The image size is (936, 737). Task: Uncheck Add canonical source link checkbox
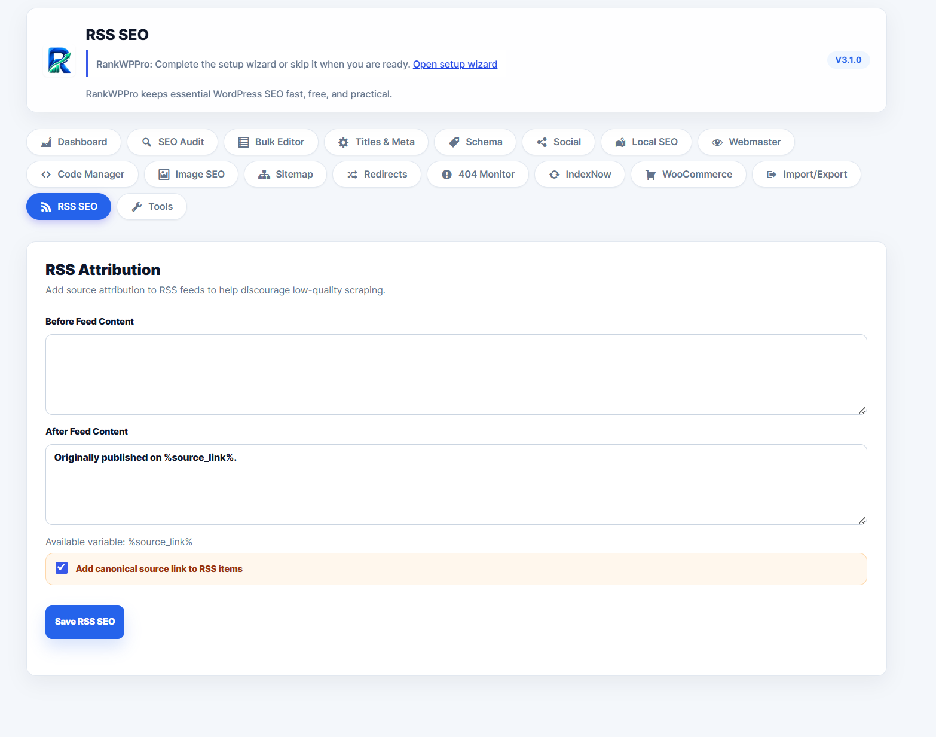coord(62,568)
